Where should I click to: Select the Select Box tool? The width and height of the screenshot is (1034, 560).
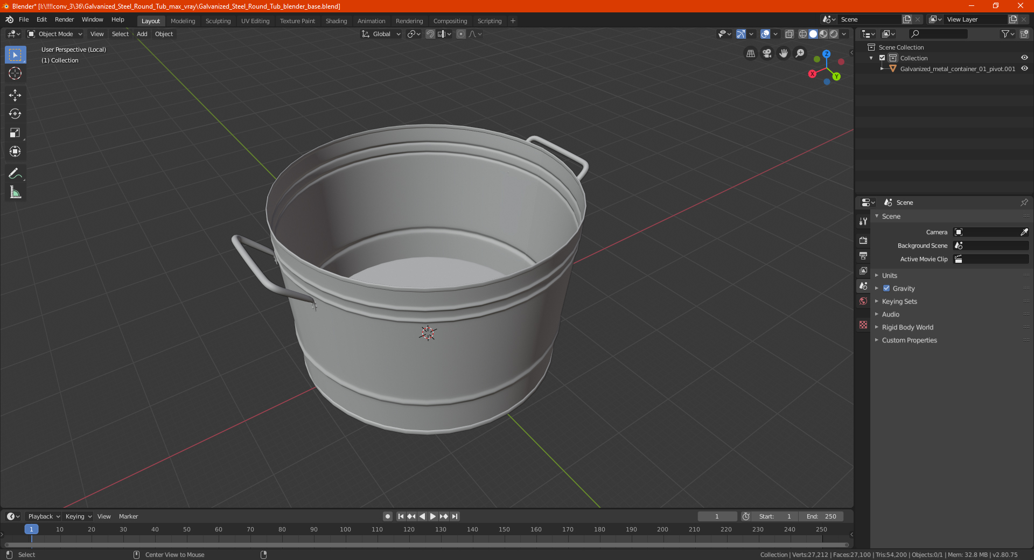click(x=15, y=55)
